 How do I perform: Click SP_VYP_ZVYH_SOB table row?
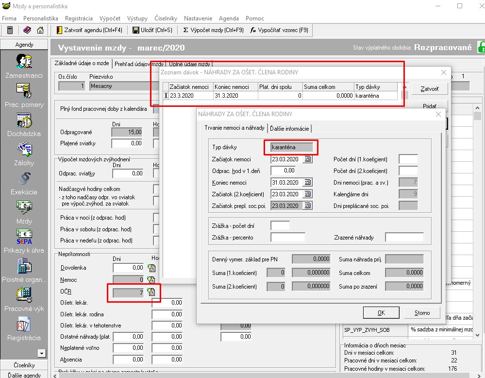click(x=408, y=330)
